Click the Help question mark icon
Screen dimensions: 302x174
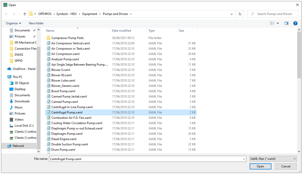[x=295, y=23]
